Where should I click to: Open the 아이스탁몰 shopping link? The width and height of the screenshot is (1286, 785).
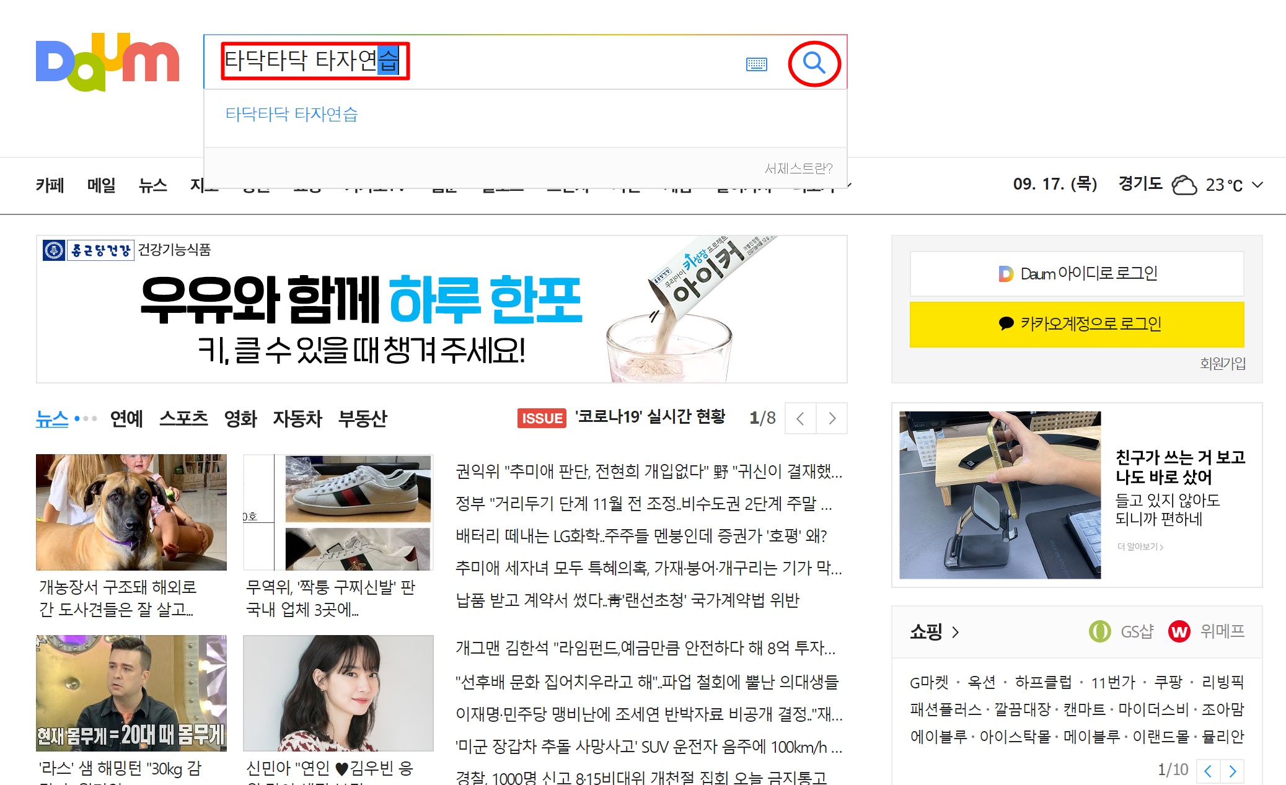pyautogui.click(x=1015, y=737)
